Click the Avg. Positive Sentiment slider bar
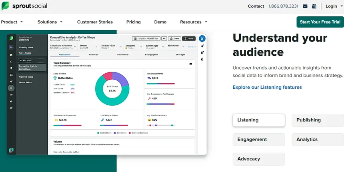The height and width of the screenshot is (172, 344). 160,125
